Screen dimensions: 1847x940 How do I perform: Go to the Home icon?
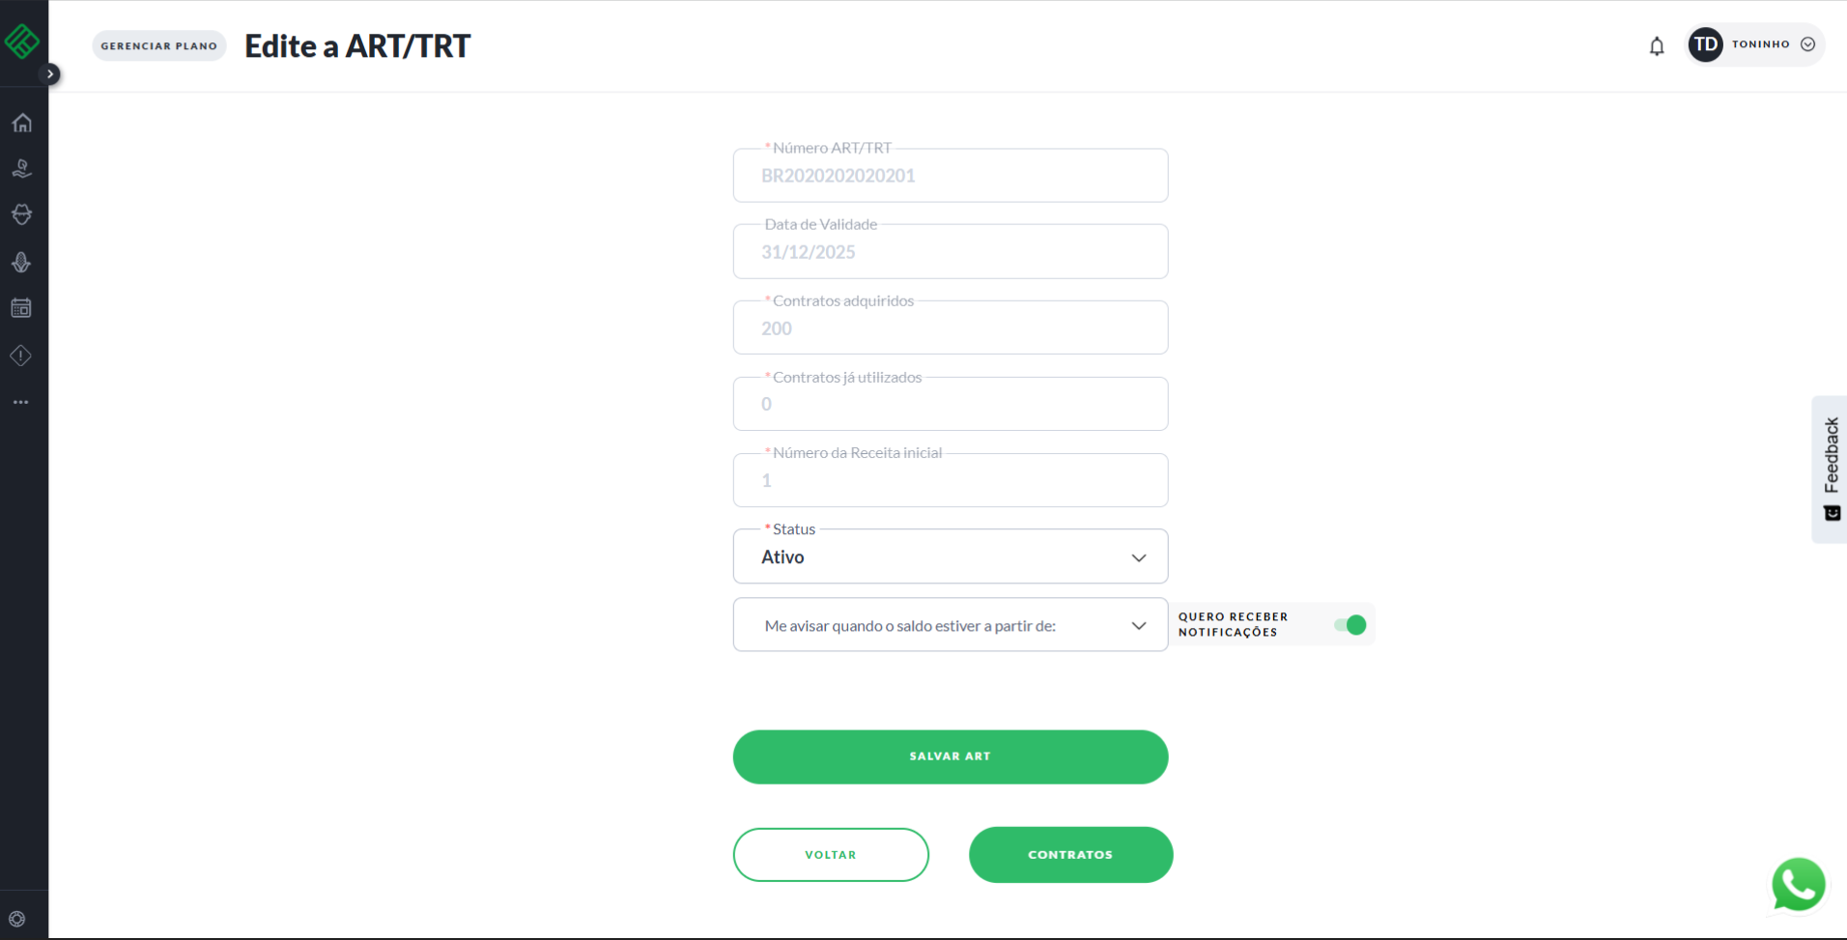21,123
